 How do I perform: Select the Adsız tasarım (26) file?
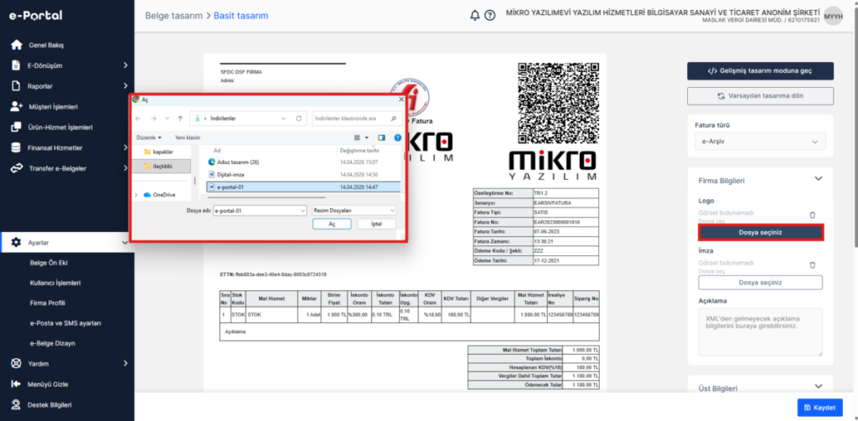point(238,162)
